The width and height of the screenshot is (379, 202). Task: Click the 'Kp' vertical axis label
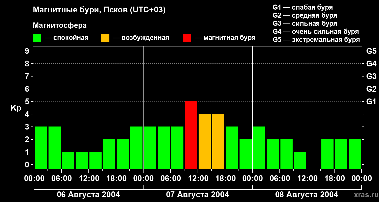16,108
